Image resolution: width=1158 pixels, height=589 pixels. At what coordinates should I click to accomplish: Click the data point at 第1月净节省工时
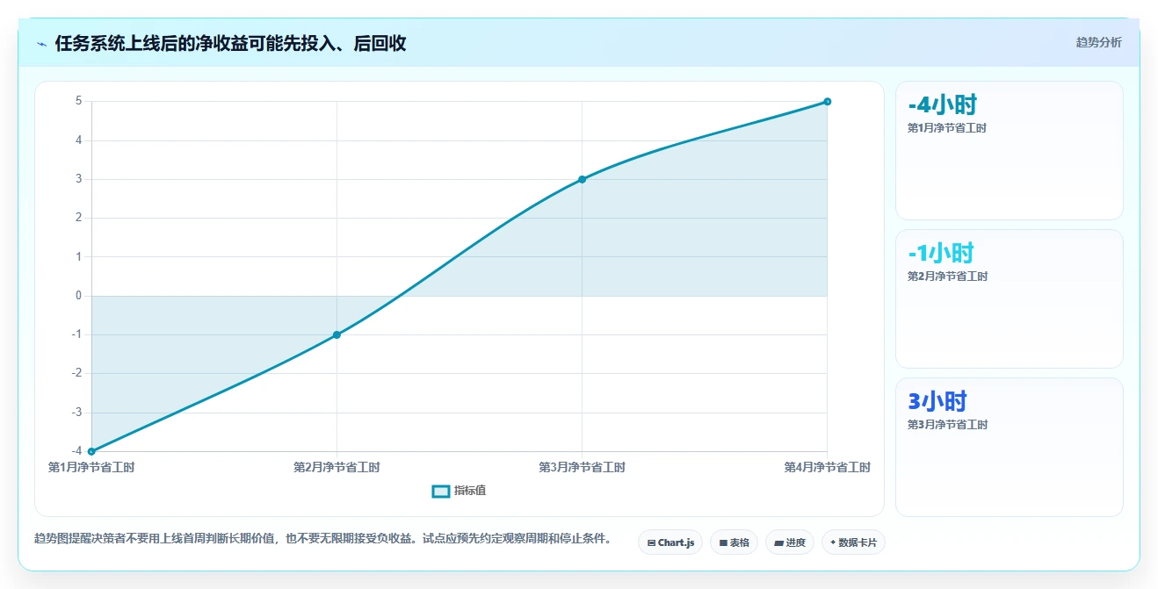pyautogui.click(x=91, y=451)
